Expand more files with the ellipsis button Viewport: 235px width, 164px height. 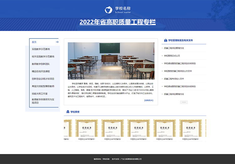point(184,102)
